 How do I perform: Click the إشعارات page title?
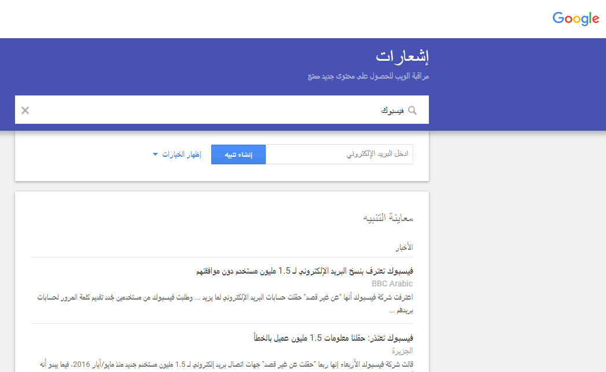402,56
